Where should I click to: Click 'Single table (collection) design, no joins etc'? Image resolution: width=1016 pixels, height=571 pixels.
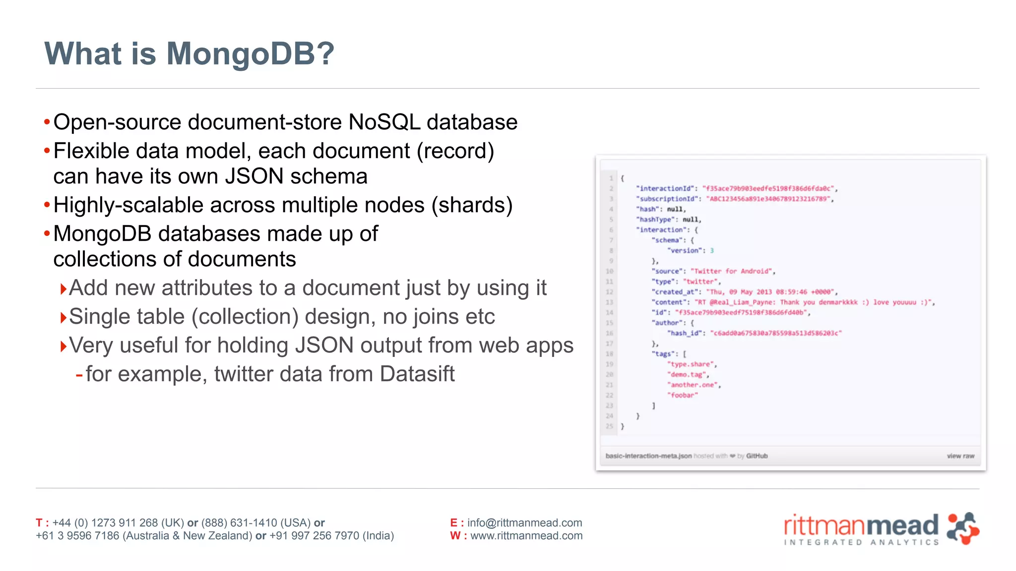click(282, 317)
